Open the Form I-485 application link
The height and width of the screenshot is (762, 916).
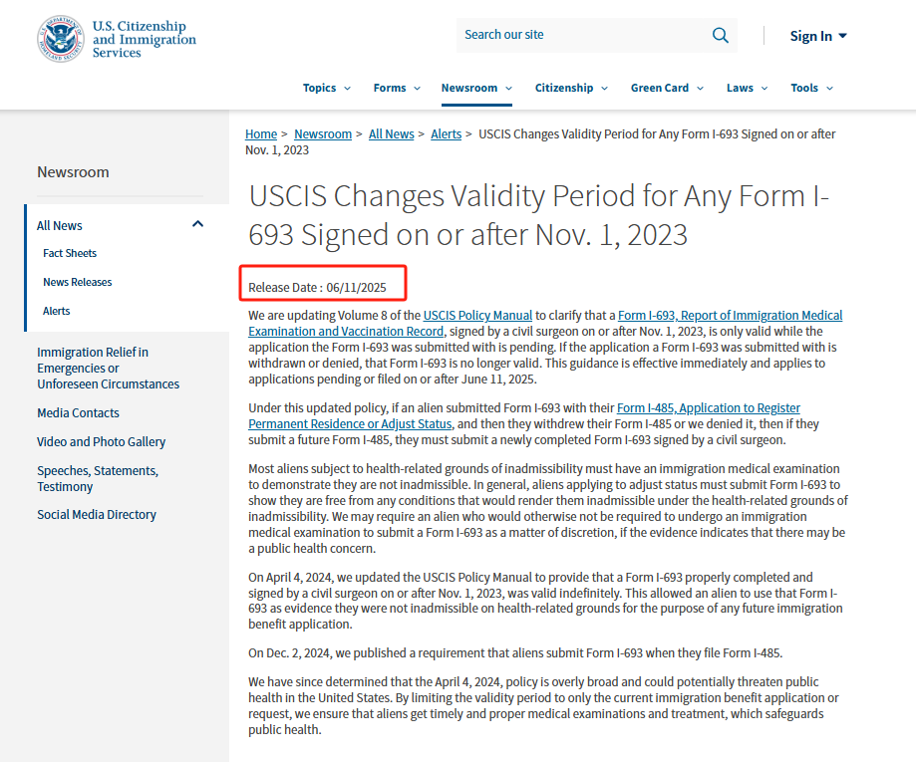pos(708,408)
